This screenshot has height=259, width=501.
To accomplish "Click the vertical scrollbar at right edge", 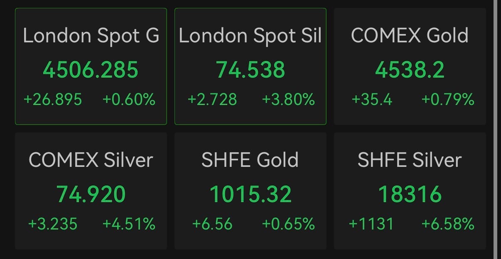I will click(x=495, y=129).
